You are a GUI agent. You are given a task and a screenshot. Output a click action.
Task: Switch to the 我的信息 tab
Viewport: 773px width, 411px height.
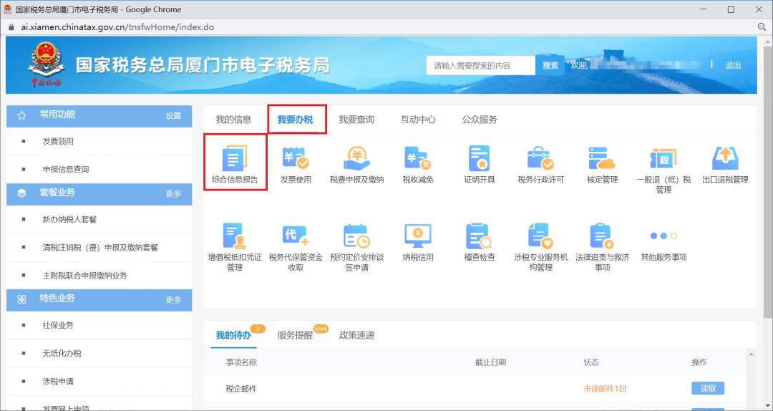click(233, 120)
